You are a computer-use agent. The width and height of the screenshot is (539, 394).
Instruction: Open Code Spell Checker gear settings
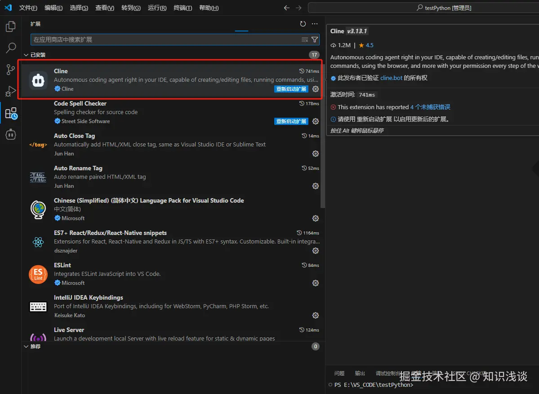click(316, 121)
